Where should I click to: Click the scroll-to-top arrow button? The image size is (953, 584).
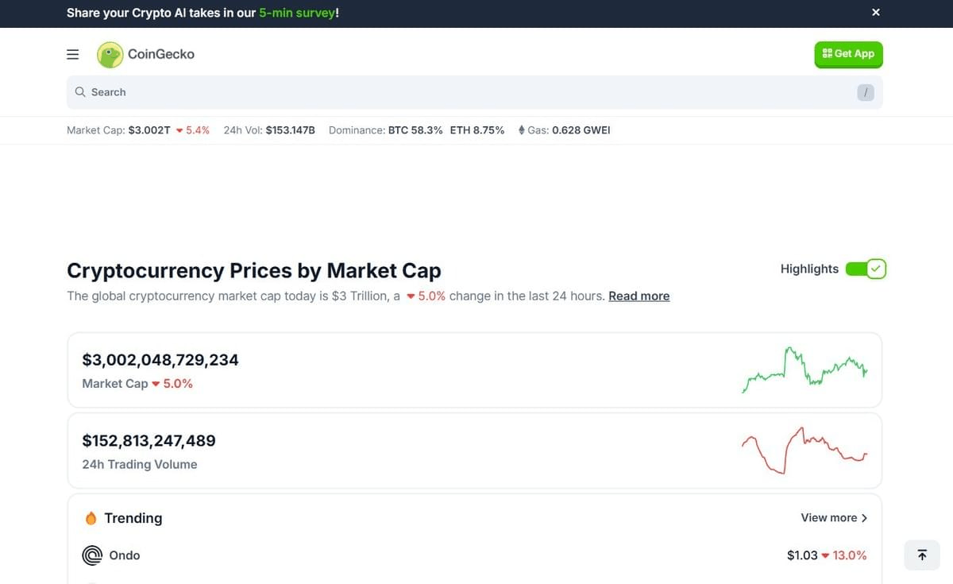click(922, 555)
